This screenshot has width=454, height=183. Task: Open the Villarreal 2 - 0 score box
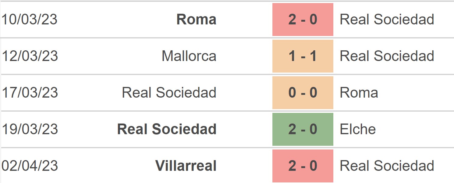tap(303, 166)
